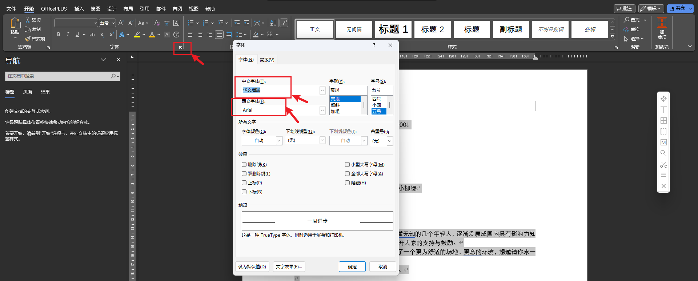Apply strikethrough (ab) formatting
This screenshot has height=281, width=698.
(92, 35)
